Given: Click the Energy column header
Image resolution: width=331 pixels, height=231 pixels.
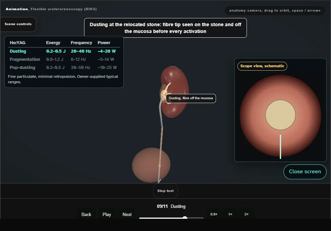Looking at the screenshot, I should (53, 43).
